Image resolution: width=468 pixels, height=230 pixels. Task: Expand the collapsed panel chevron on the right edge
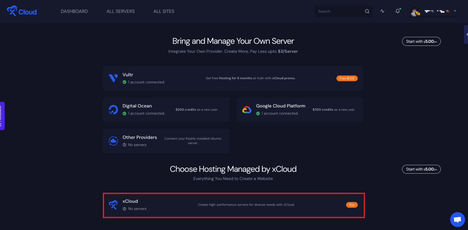click(x=466, y=34)
